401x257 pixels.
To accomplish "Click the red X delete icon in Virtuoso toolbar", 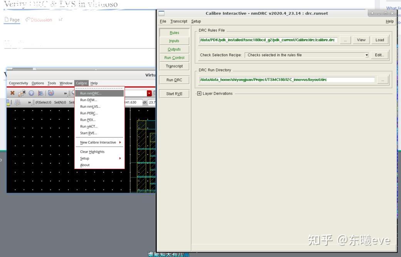I will [12, 93].
